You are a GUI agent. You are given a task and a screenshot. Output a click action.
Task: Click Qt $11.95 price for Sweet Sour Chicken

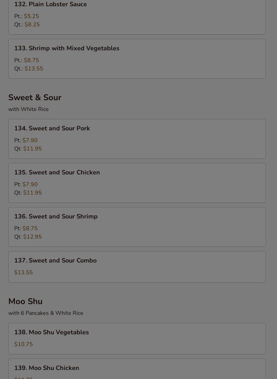[x=32, y=193]
